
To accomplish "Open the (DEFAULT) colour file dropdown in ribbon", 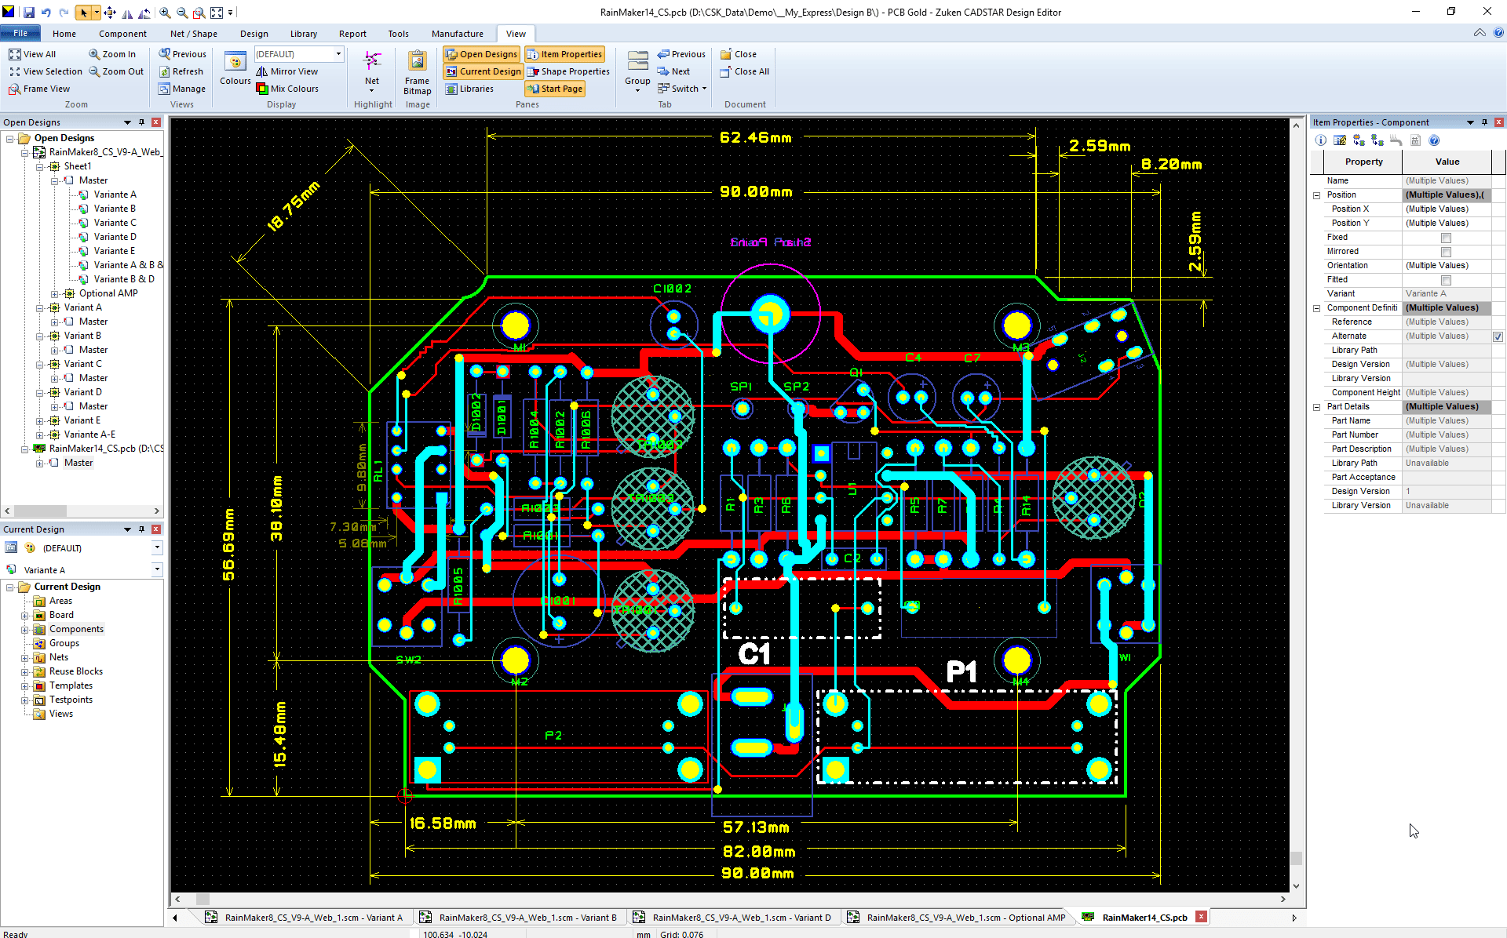I will pyautogui.click(x=338, y=54).
